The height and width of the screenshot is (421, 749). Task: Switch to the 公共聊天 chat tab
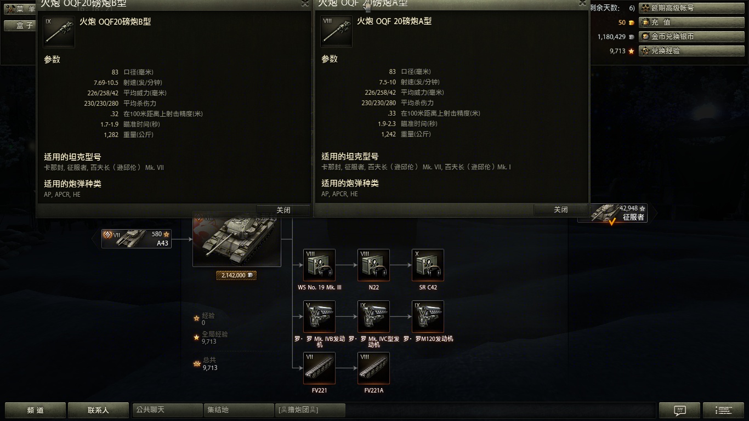[x=167, y=410]
